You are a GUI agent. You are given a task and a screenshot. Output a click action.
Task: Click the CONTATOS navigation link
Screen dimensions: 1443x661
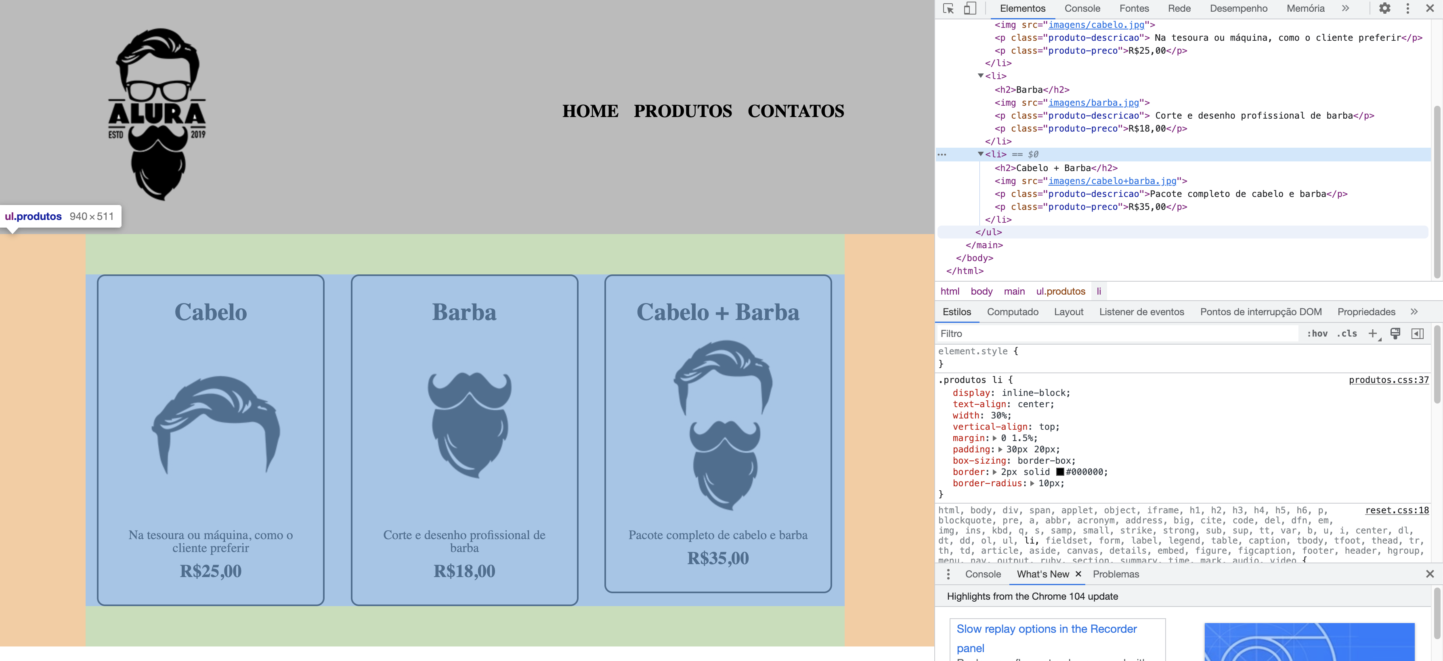(795, 111)
